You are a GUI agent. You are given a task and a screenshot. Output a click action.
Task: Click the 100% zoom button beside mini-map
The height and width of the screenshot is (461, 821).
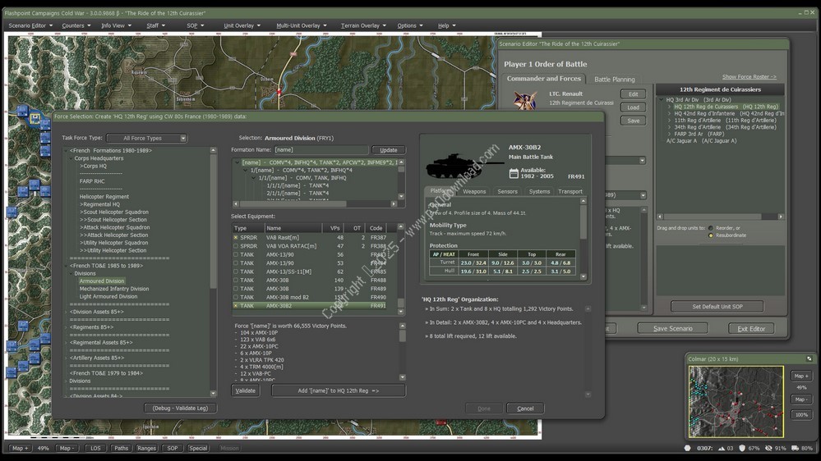point(801,415)
